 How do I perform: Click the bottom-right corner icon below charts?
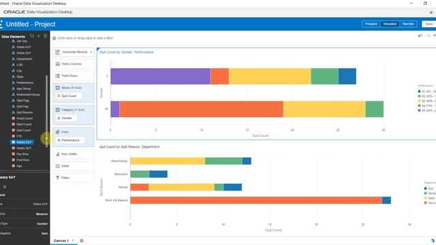tap(433, 240)
